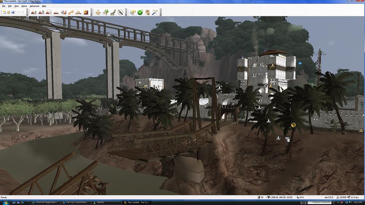Select the Noise mountains terrain tool
The width and height of the screenshot is (365, 205).
(78, 12)
